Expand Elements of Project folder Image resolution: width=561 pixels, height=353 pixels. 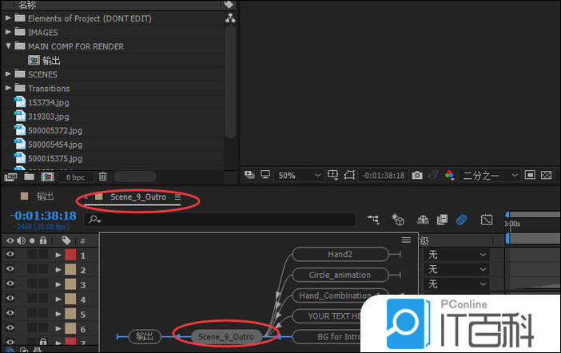(8, 18)
